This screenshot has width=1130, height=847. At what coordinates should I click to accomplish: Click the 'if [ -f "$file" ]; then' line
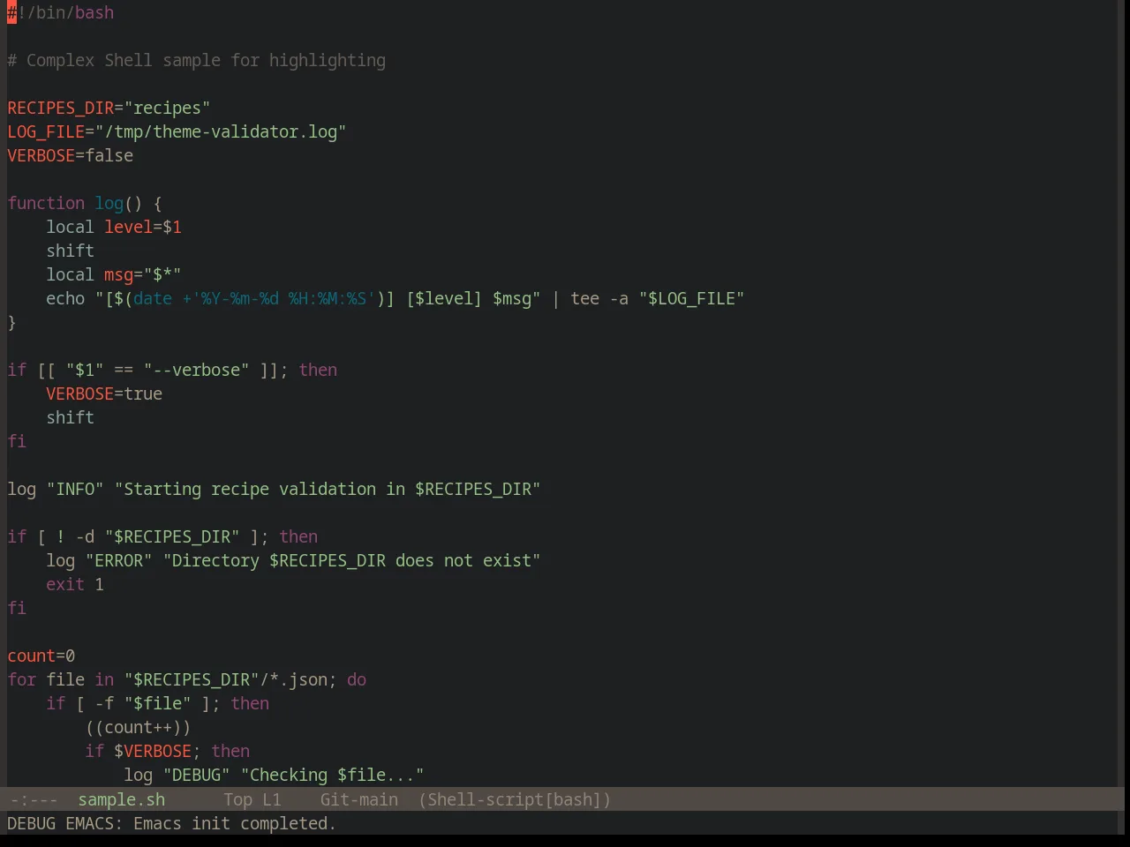157,703
